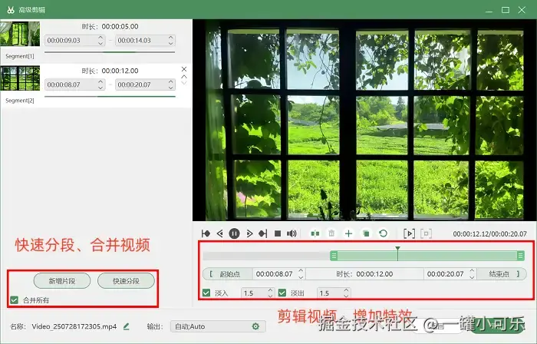Split the clip at the playhead
Viewport: 537px width, 344px height.
click(x=315, y=233)
